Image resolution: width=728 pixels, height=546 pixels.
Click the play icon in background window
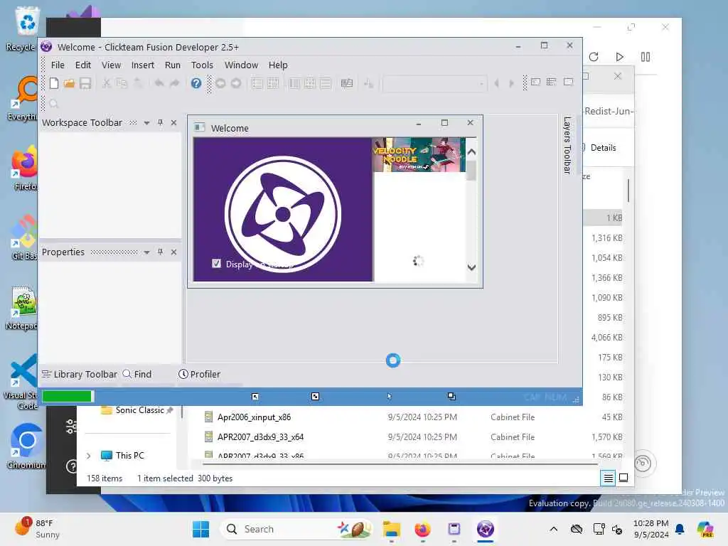(x=619, y=57)
